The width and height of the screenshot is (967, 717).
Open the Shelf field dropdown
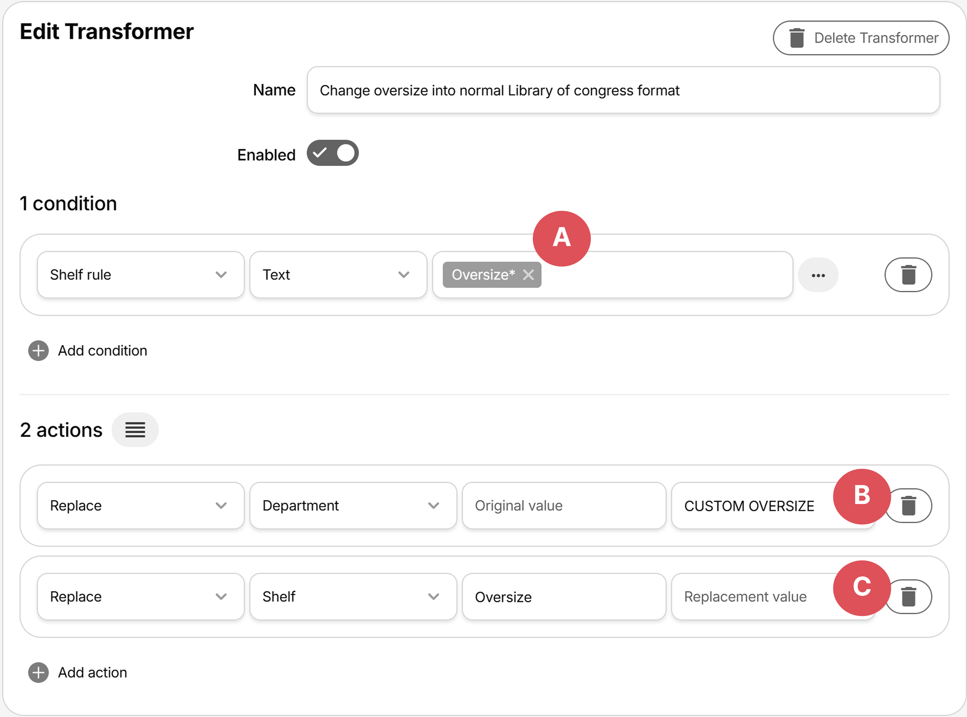point(352,597)
